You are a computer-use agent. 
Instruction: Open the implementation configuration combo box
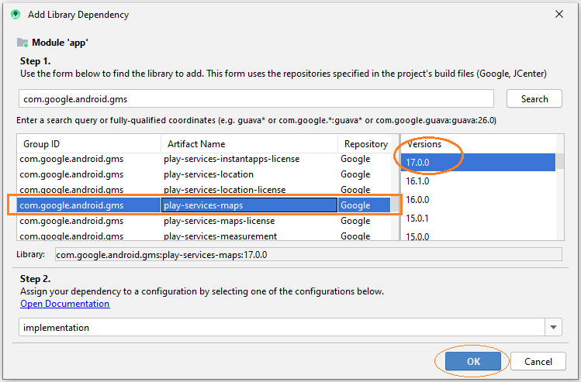point(290,327)
